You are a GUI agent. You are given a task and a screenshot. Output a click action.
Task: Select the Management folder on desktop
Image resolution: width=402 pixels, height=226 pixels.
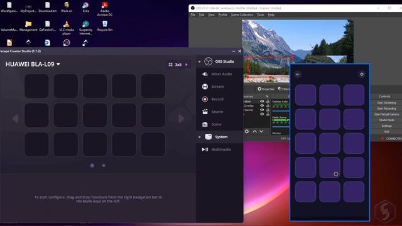pos(28,26)
